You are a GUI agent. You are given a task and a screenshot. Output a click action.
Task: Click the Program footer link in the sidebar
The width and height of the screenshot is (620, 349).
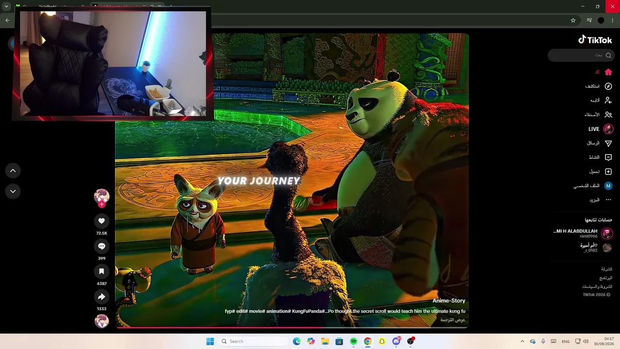point(606,278)
